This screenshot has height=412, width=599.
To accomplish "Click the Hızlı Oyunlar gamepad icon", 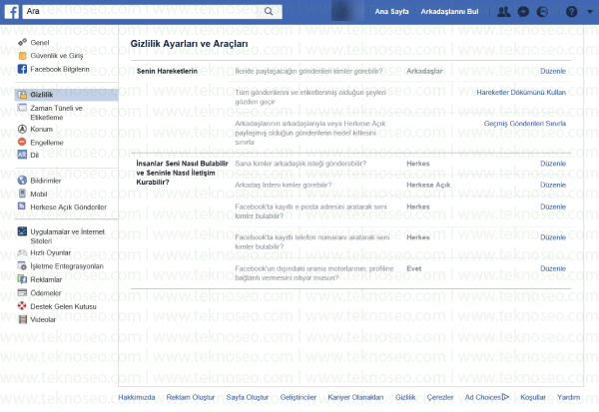I will pyautogui.click(x=23, y=252).
